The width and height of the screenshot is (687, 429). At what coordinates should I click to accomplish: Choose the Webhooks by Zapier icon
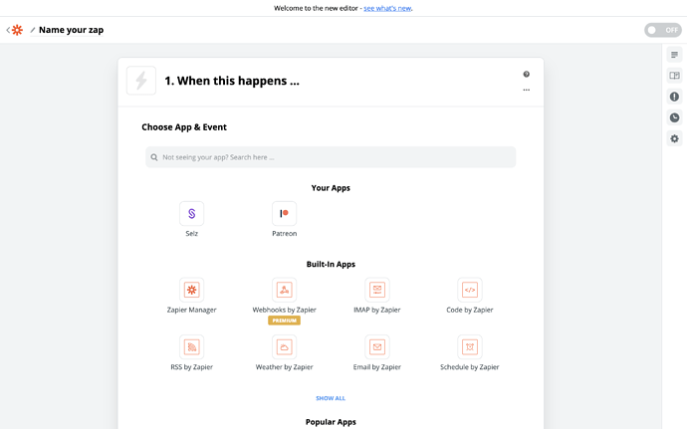[x=284, y=290]
